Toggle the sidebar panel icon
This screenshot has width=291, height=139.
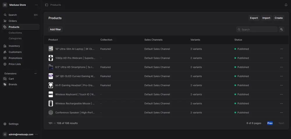coord(47,5)
